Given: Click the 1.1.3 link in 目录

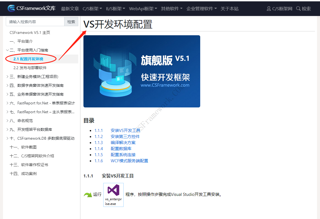Looking at the screenshot, I should [99, 143].
